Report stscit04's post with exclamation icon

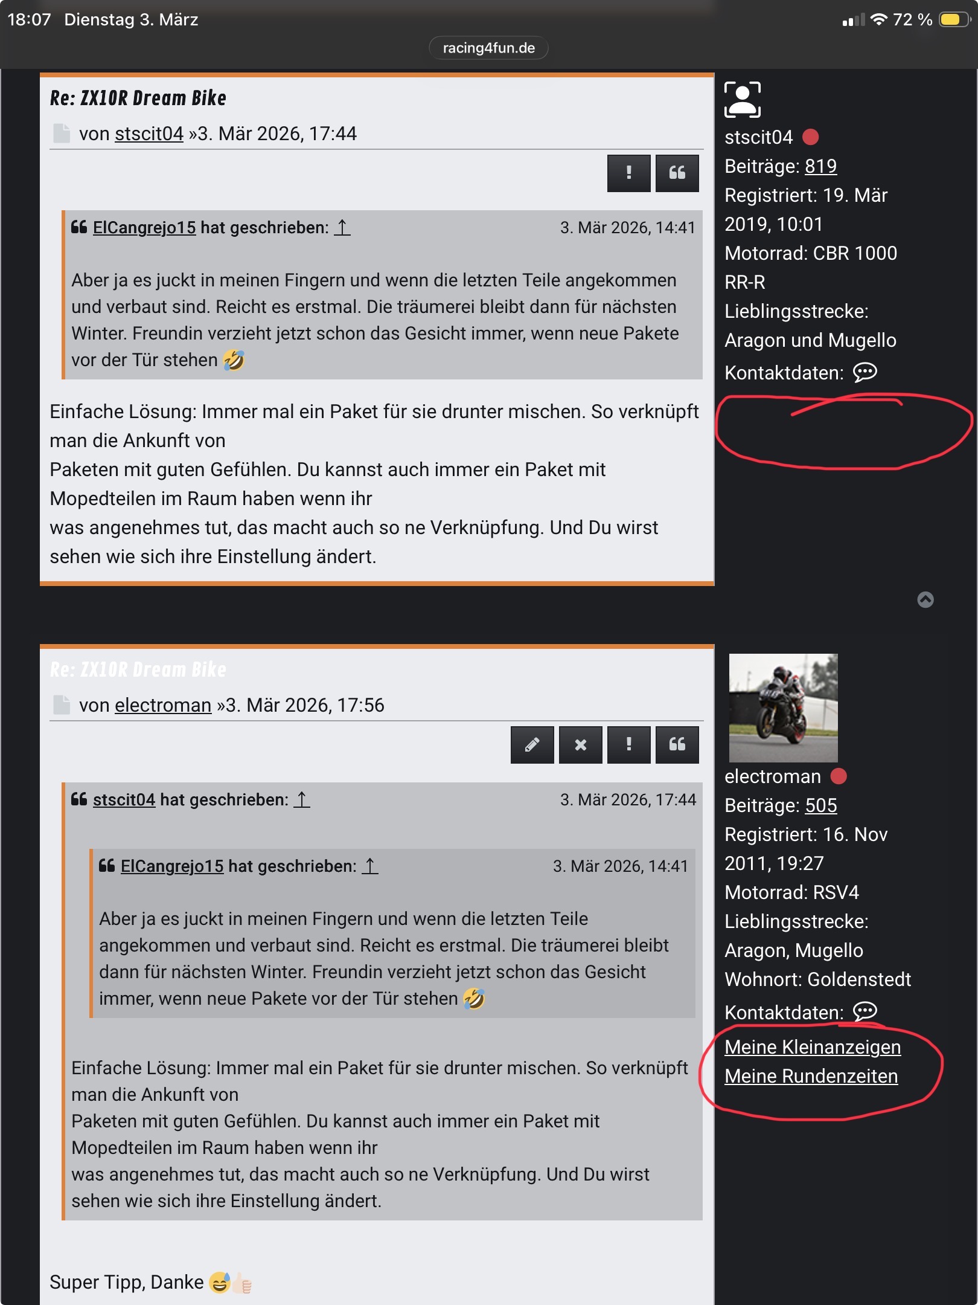tap(628, 173)
